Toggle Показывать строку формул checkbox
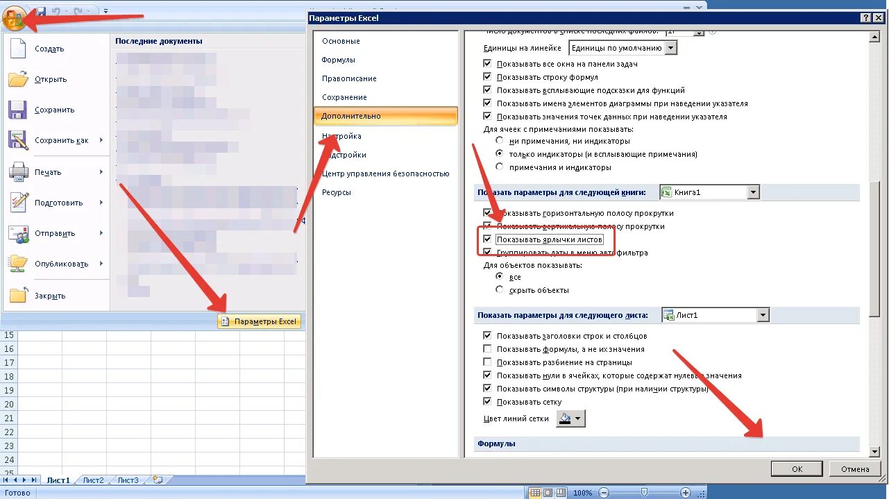Viewport: 889px width, 499px height. pyautogui.click(x=488, y=77)
